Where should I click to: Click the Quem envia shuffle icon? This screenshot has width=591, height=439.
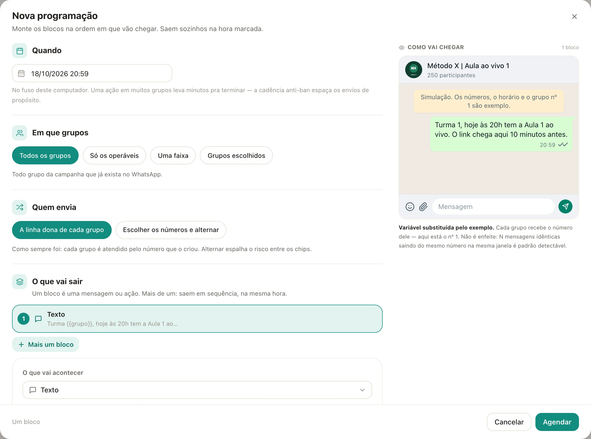tap(20, 207)
